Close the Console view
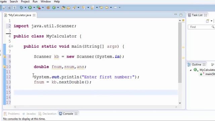 point(76,114)
